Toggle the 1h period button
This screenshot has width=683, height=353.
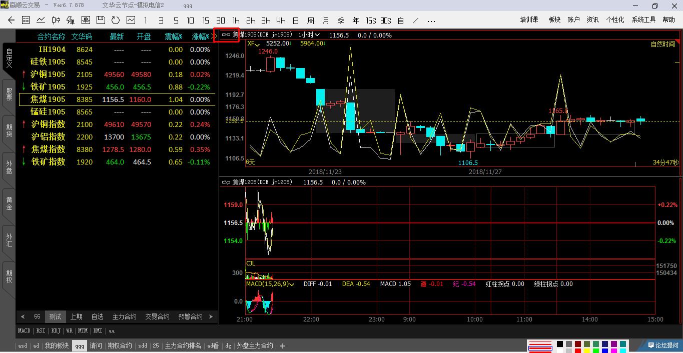(236, 20)
